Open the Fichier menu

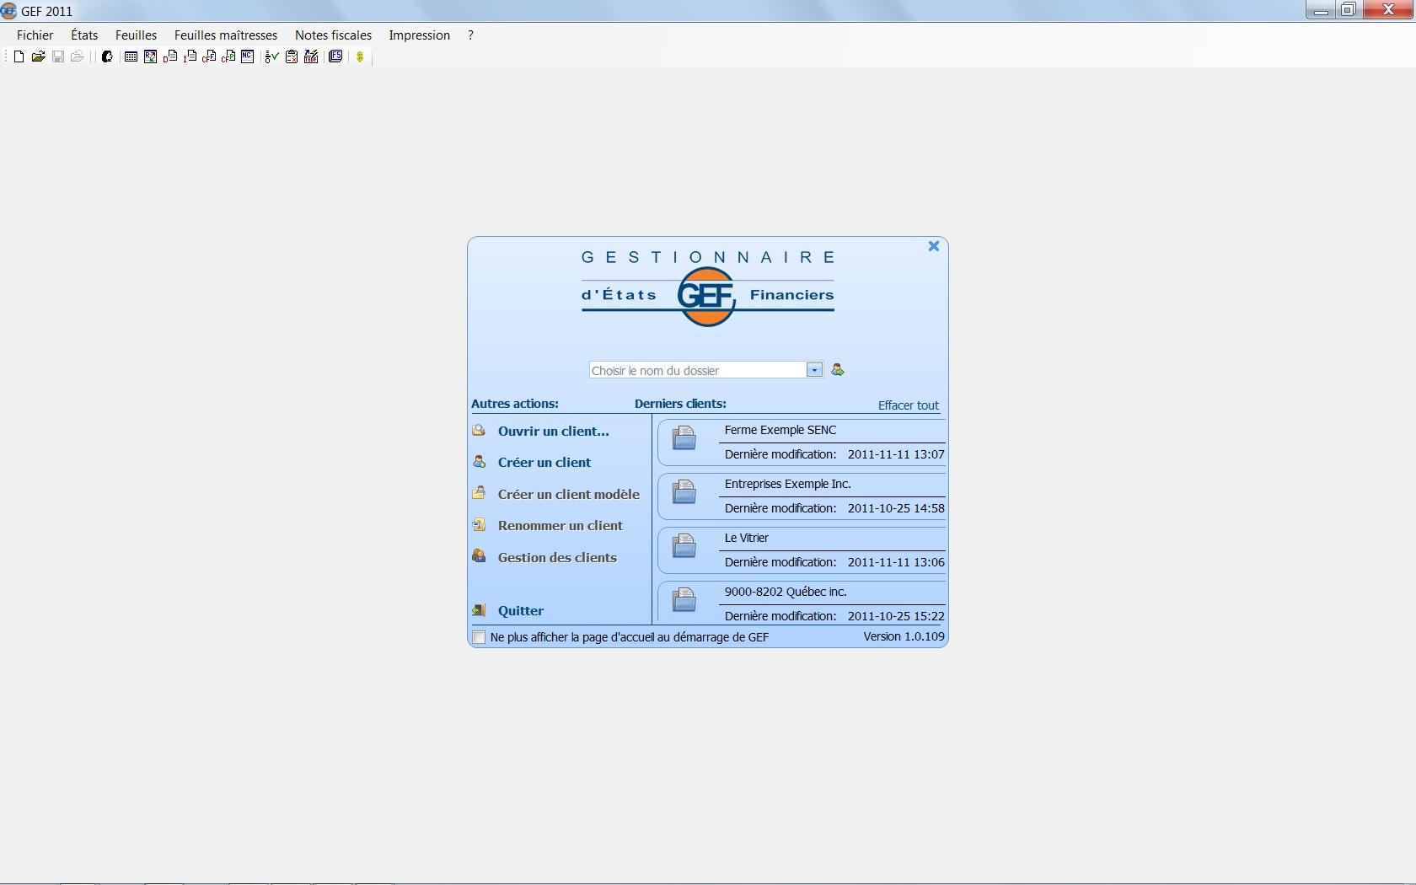tap(35, 35)
